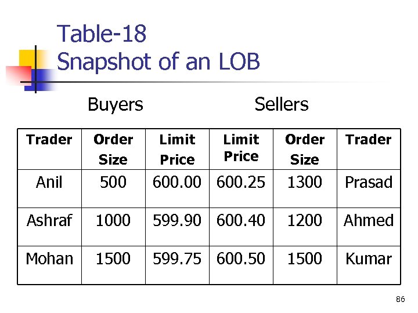
Task: Select Ashraf's order size of 1000
Action: [x=113, y=220]
